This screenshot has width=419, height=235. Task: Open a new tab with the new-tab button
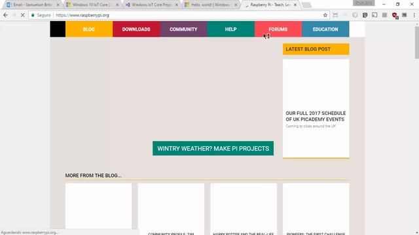pyautogui.click(x=306, y=5)
